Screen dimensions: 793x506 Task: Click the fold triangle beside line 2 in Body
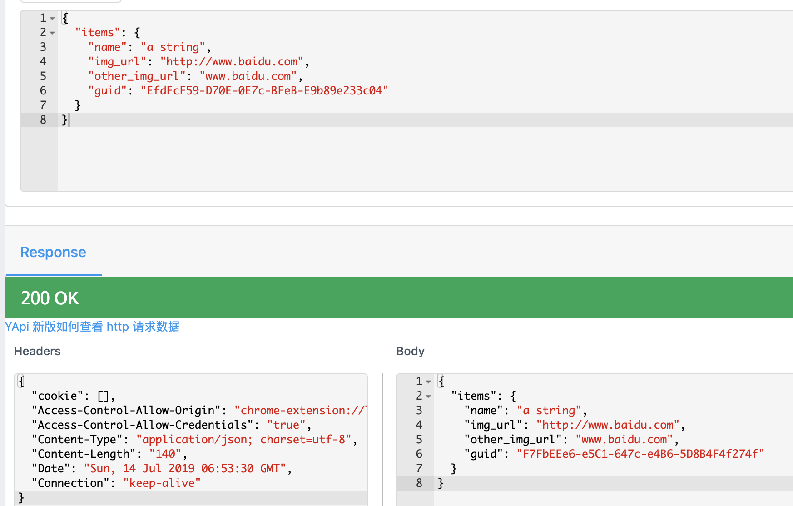427,396
